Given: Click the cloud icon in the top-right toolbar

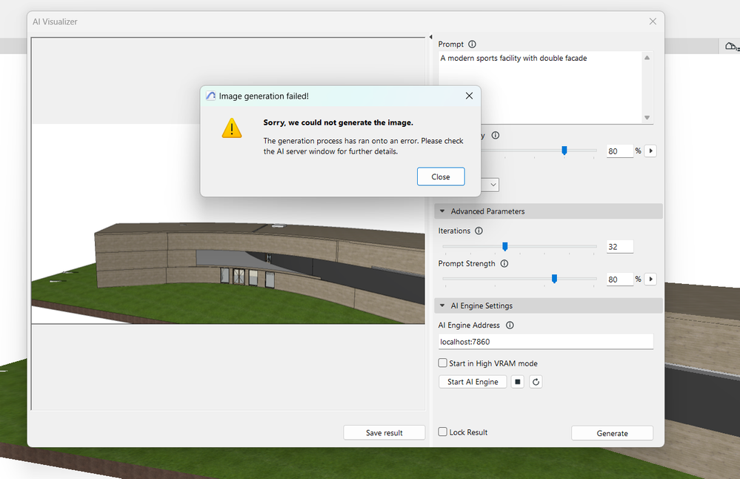Looking at the screenshot, I should (729, 45).
